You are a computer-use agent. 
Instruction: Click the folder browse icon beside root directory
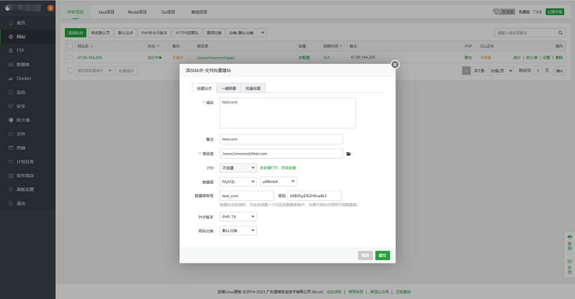point(348,154)
